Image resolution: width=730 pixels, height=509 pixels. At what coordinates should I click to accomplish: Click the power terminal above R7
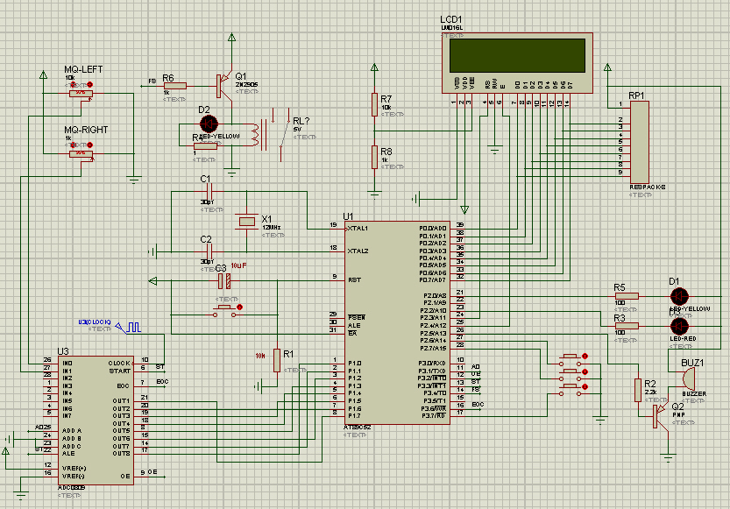374,68
